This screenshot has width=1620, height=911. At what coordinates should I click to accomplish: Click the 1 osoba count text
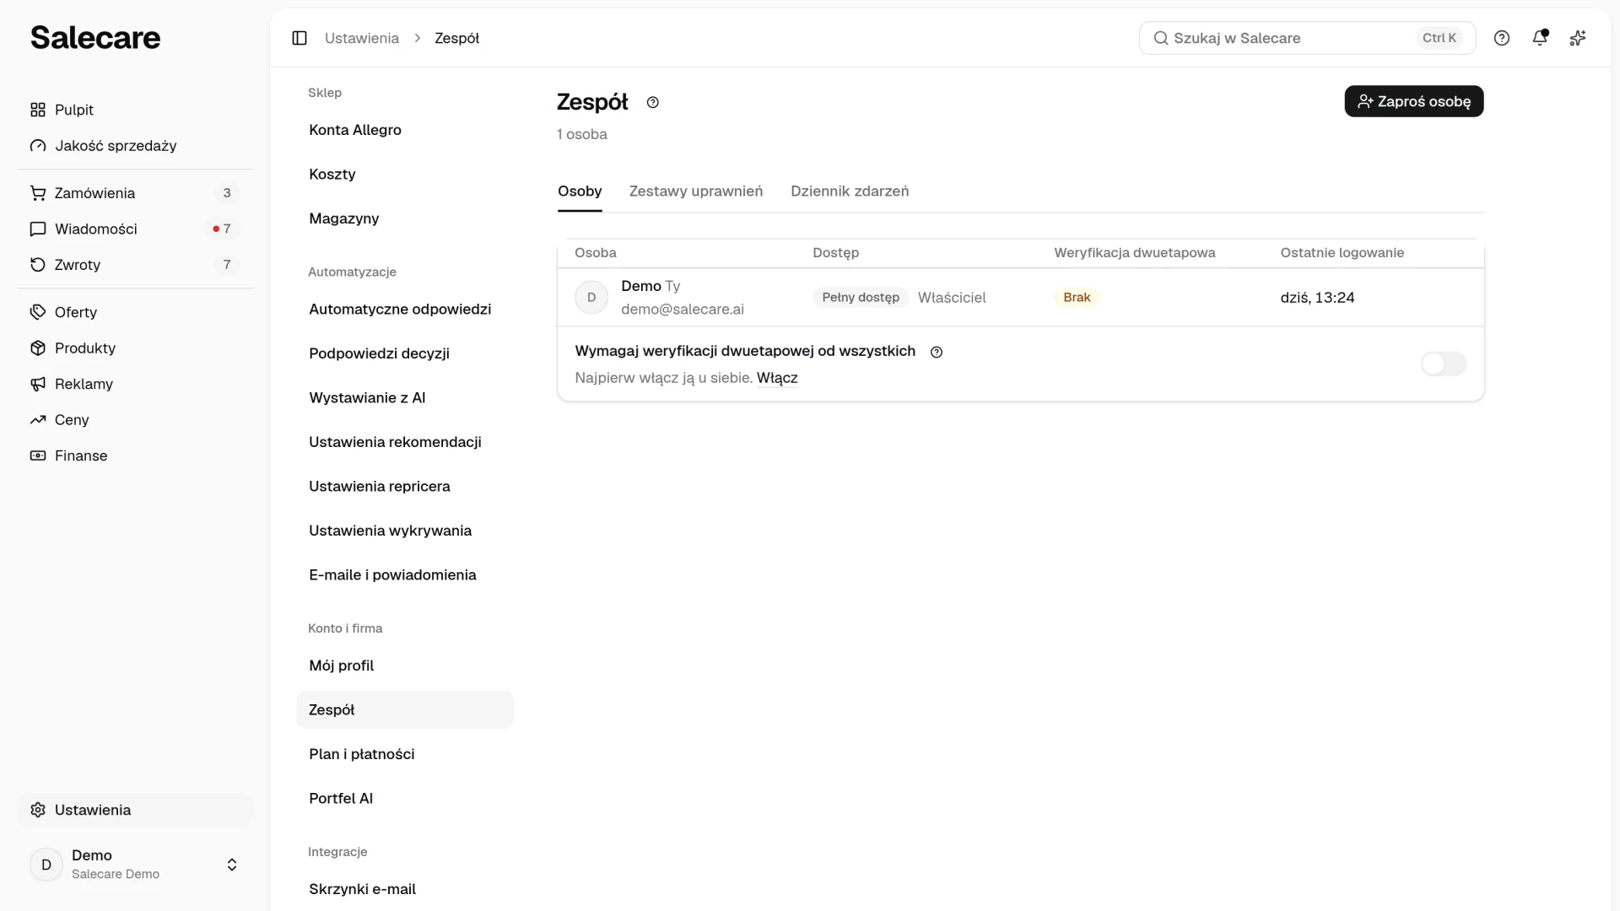(x=582, y=134)
